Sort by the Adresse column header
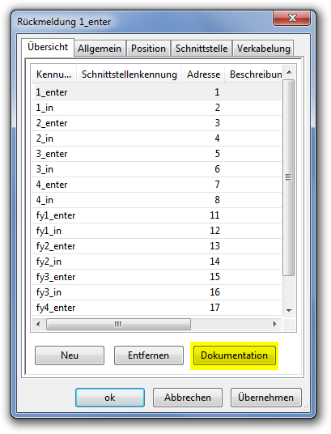The image size is (331, 434). click(x=203, y=74)
